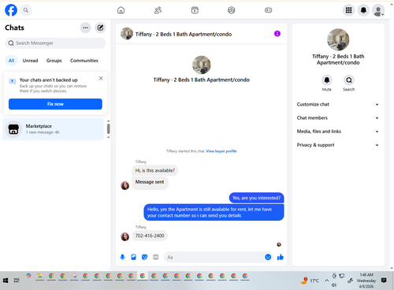Open the Windows Start button
The image size is (394, 290).
tap(6, 281)
